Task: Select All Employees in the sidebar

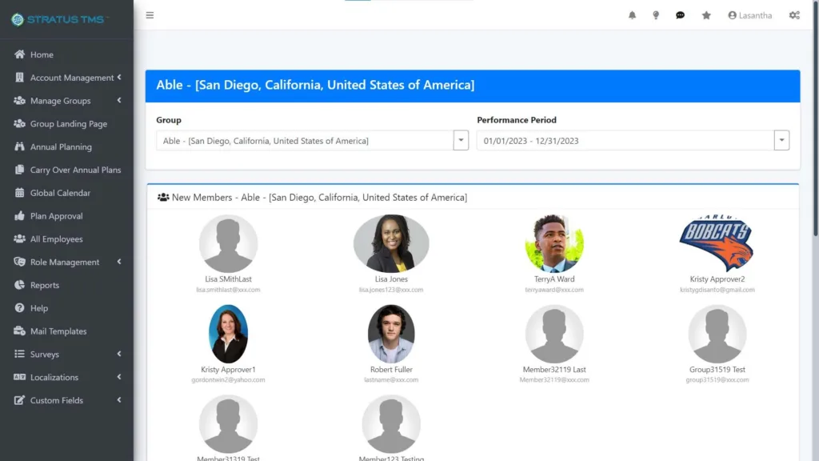Action: tap(56, 239)
